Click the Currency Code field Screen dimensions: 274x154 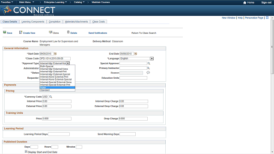pos(45,97)
